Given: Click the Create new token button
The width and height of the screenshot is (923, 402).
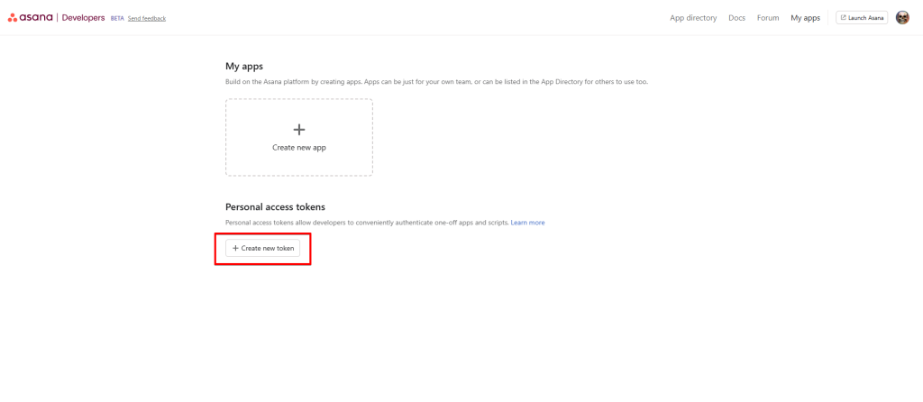Looking at the screenshot, I should [x=262, y=248].
